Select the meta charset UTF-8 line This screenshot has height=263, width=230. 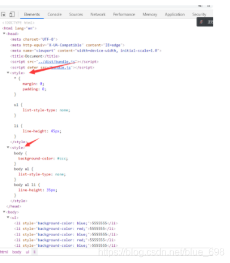[34, 40]
